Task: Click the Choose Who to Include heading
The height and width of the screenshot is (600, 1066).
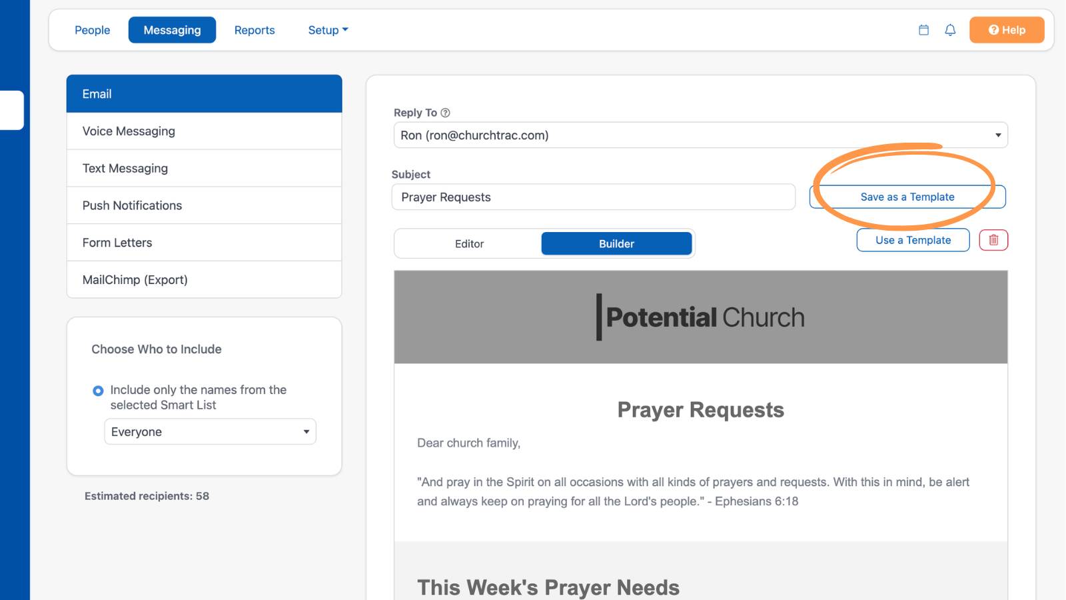Action: [157, 349]
